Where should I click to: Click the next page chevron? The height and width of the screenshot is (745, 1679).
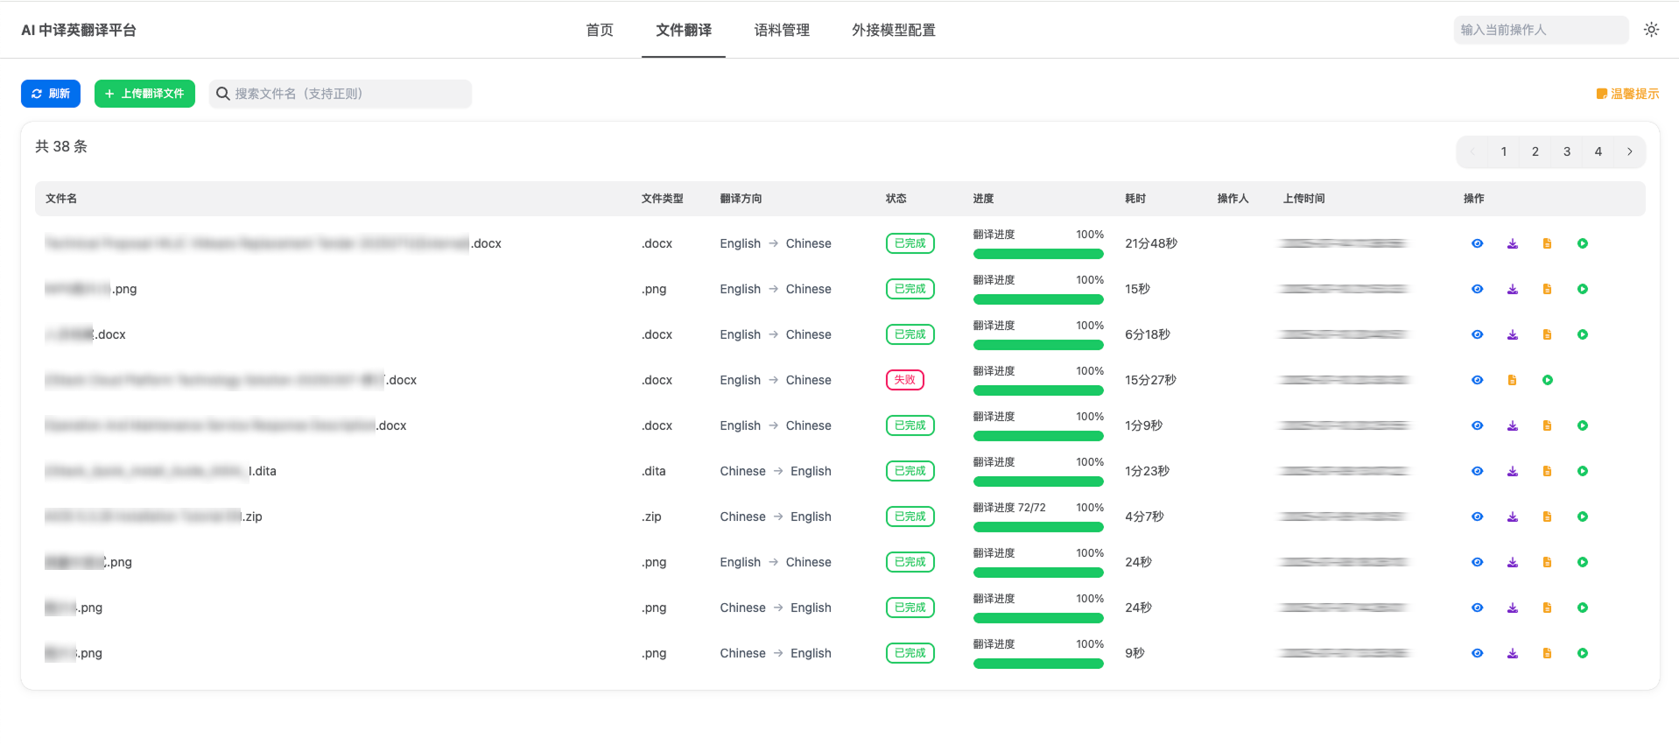pos(1630,151)
